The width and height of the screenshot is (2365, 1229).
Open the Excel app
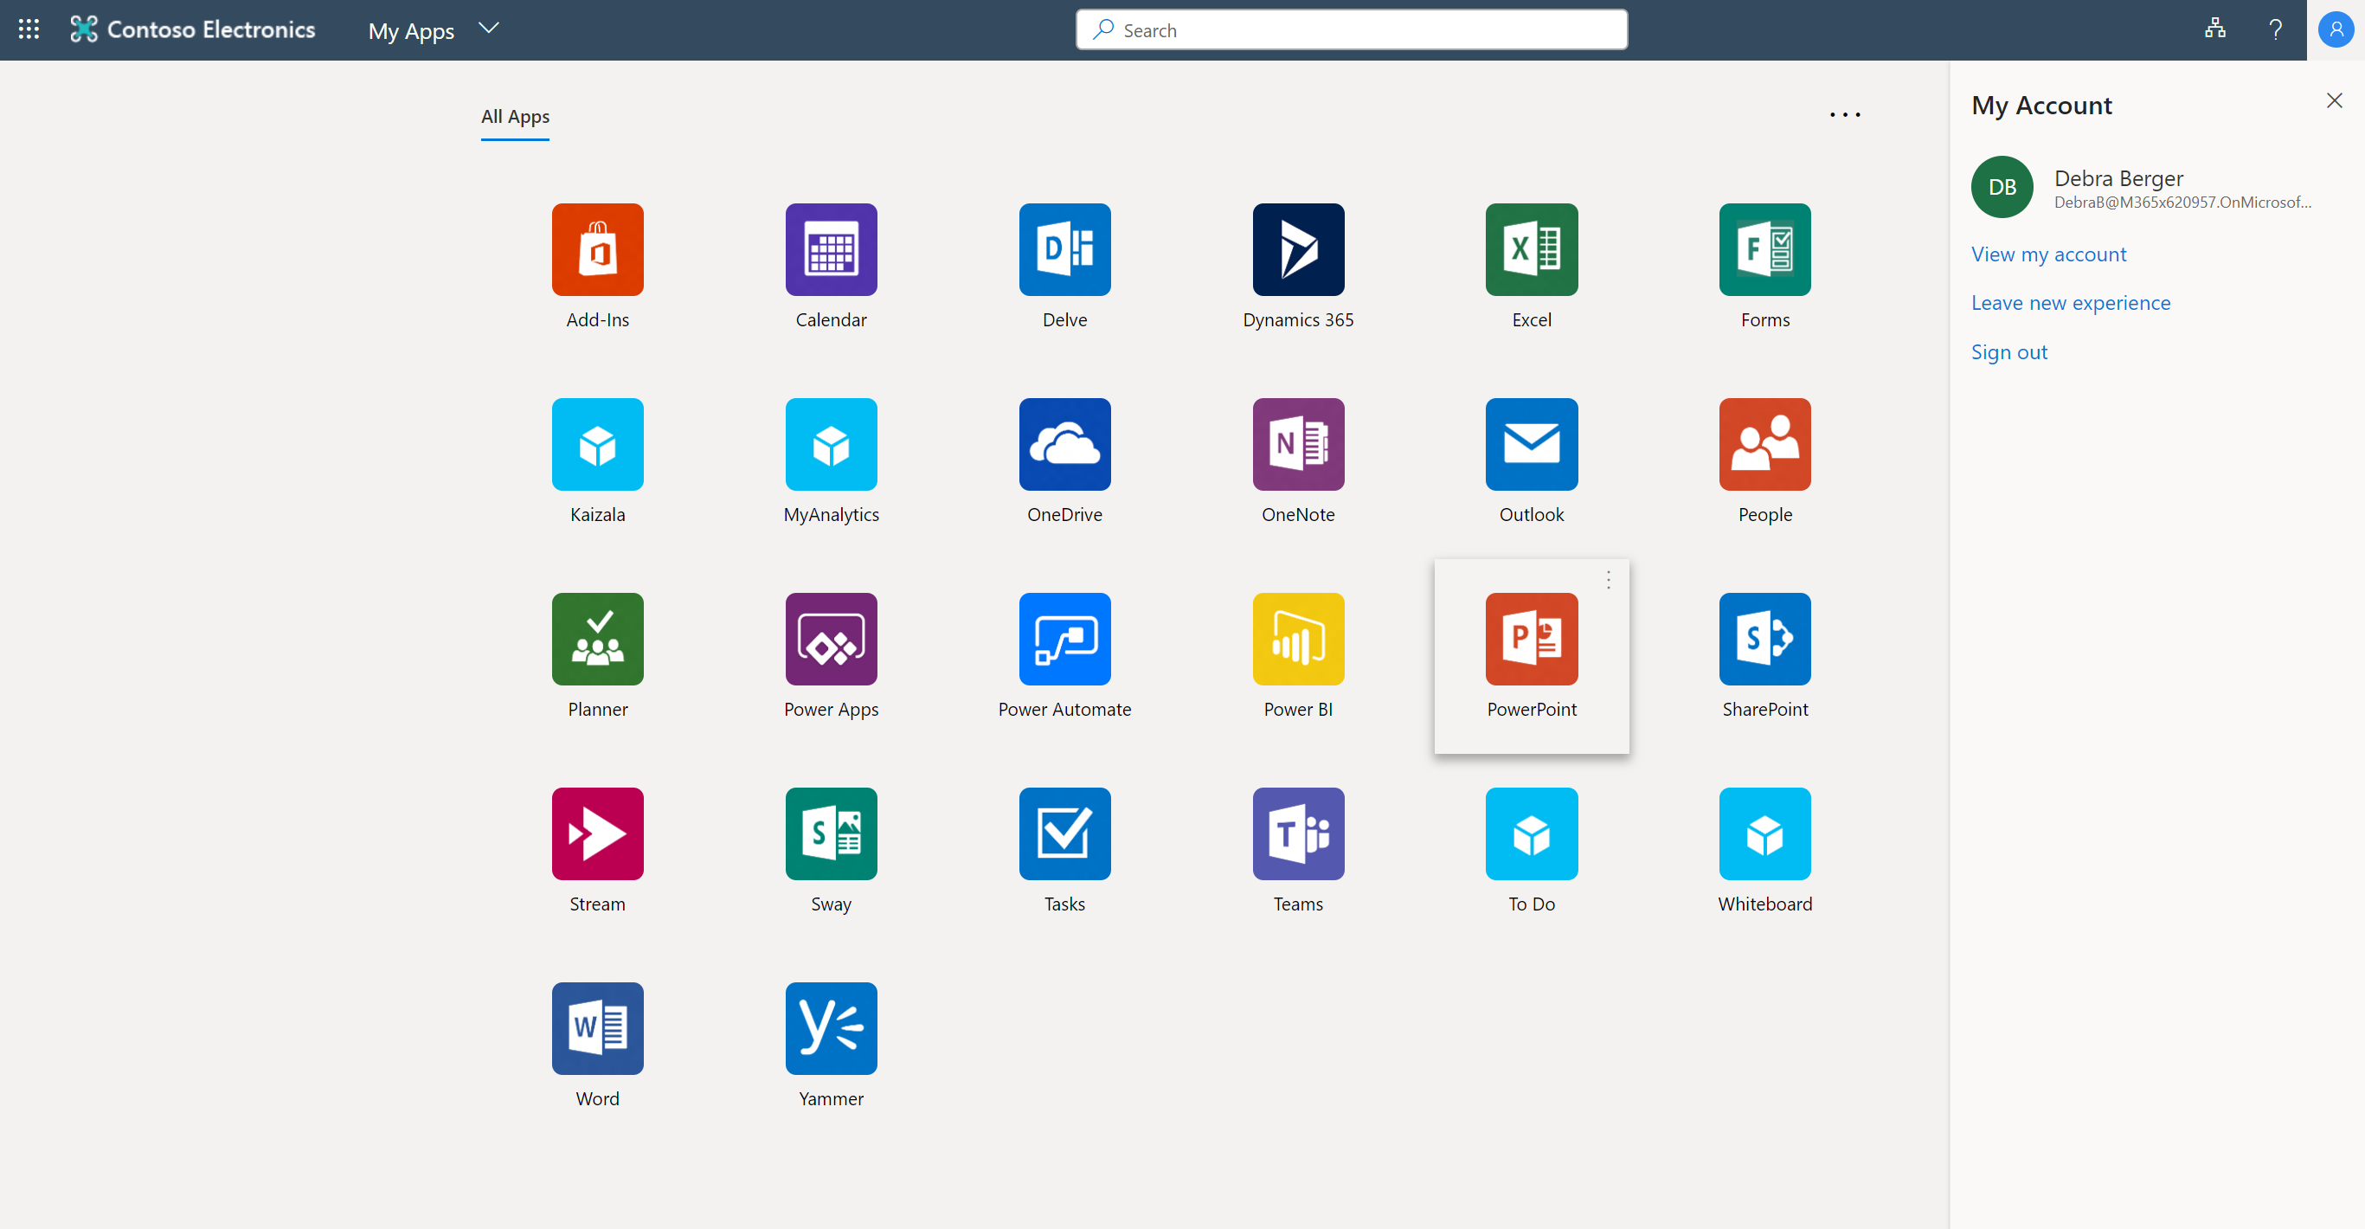coord(1532,249)
